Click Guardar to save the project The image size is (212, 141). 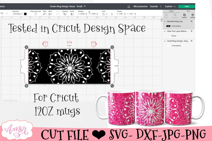[154, 6]
